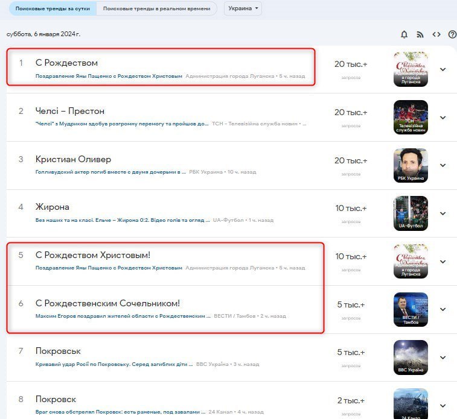Open ТСН thumbnail for Челсі – Престон

(x=411, y=117)
